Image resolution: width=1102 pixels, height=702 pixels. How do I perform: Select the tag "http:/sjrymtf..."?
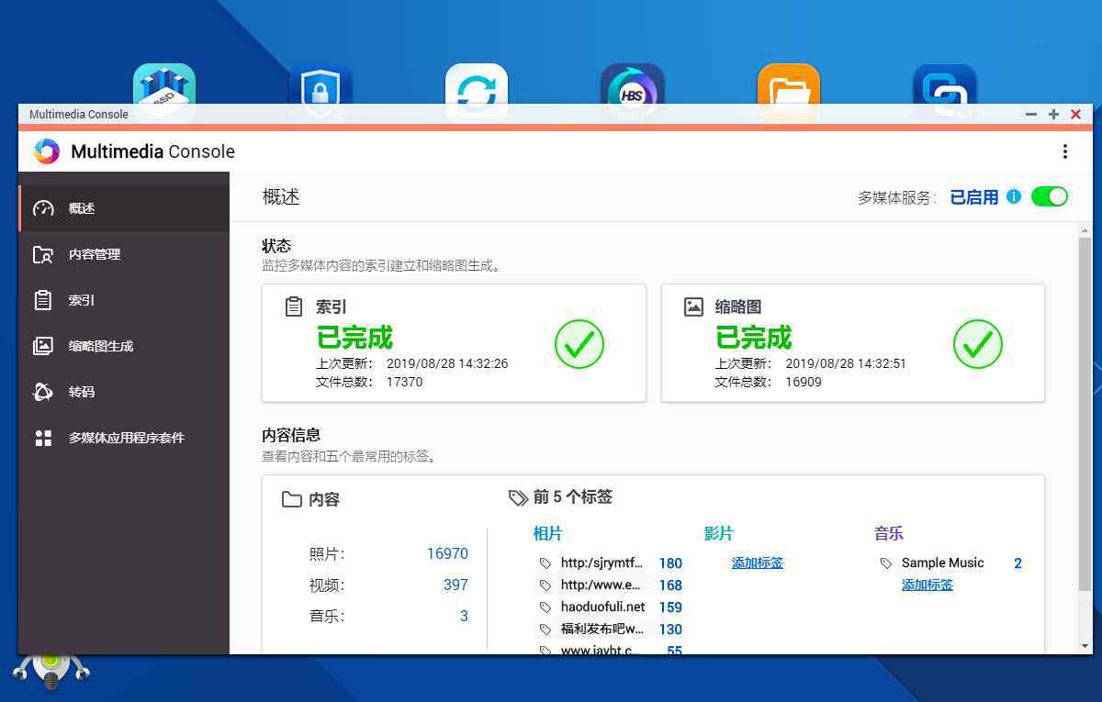click(x=602, y=563)
